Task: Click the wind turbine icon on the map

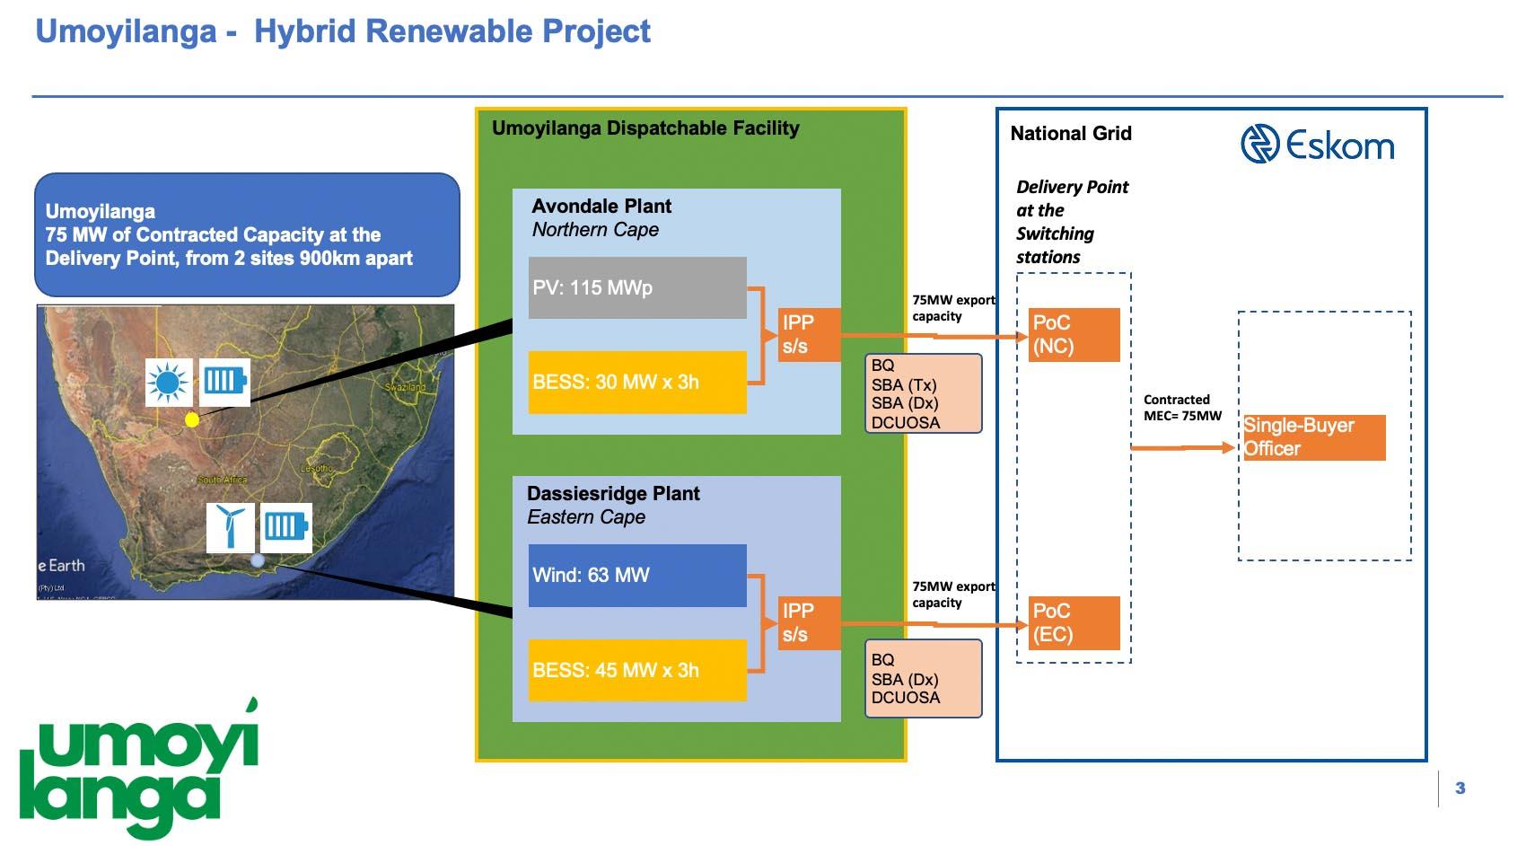Action: [x=231, y=526]
